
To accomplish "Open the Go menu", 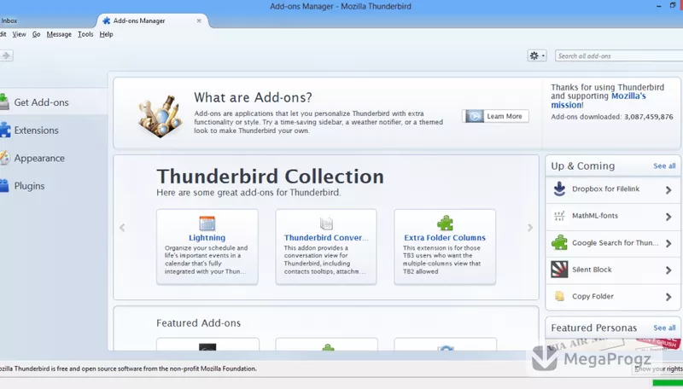I will (x=36, y=34).
